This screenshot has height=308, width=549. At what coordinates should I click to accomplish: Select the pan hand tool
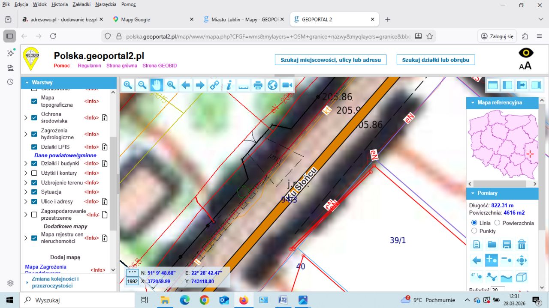tap(157, 85)
